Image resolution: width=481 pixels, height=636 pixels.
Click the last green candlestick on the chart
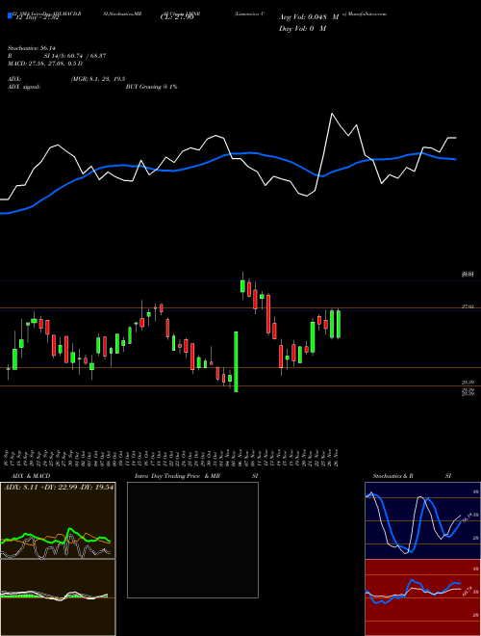(339, 324)
